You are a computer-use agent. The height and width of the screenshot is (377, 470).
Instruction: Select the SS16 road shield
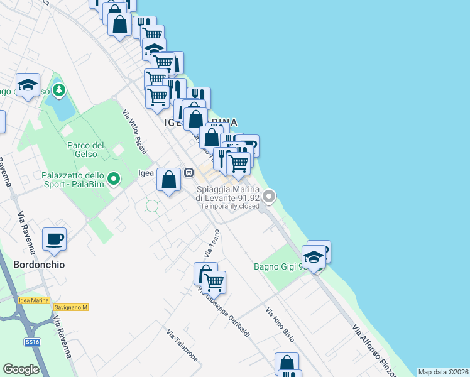32,342
